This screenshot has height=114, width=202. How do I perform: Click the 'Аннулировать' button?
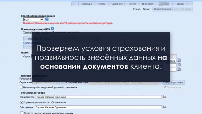183,9
